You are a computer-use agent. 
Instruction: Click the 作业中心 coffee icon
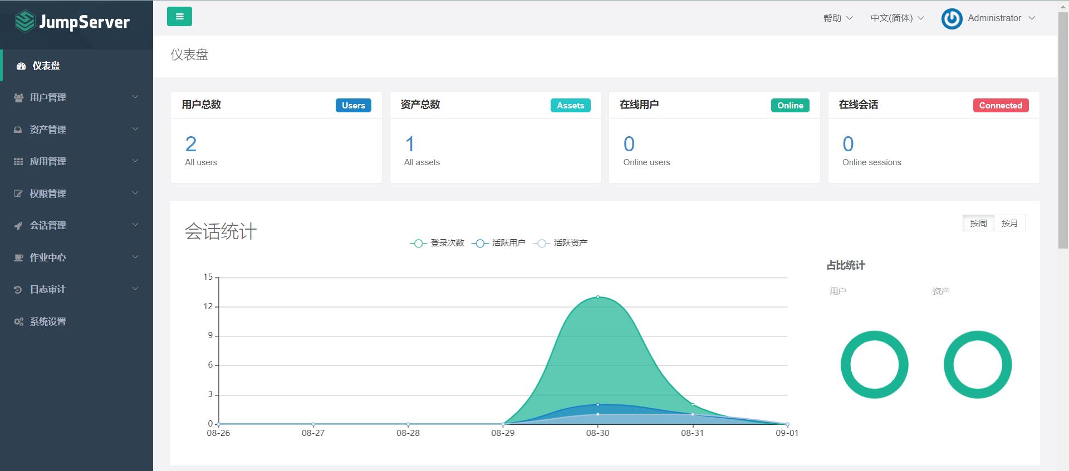[18, 257]
